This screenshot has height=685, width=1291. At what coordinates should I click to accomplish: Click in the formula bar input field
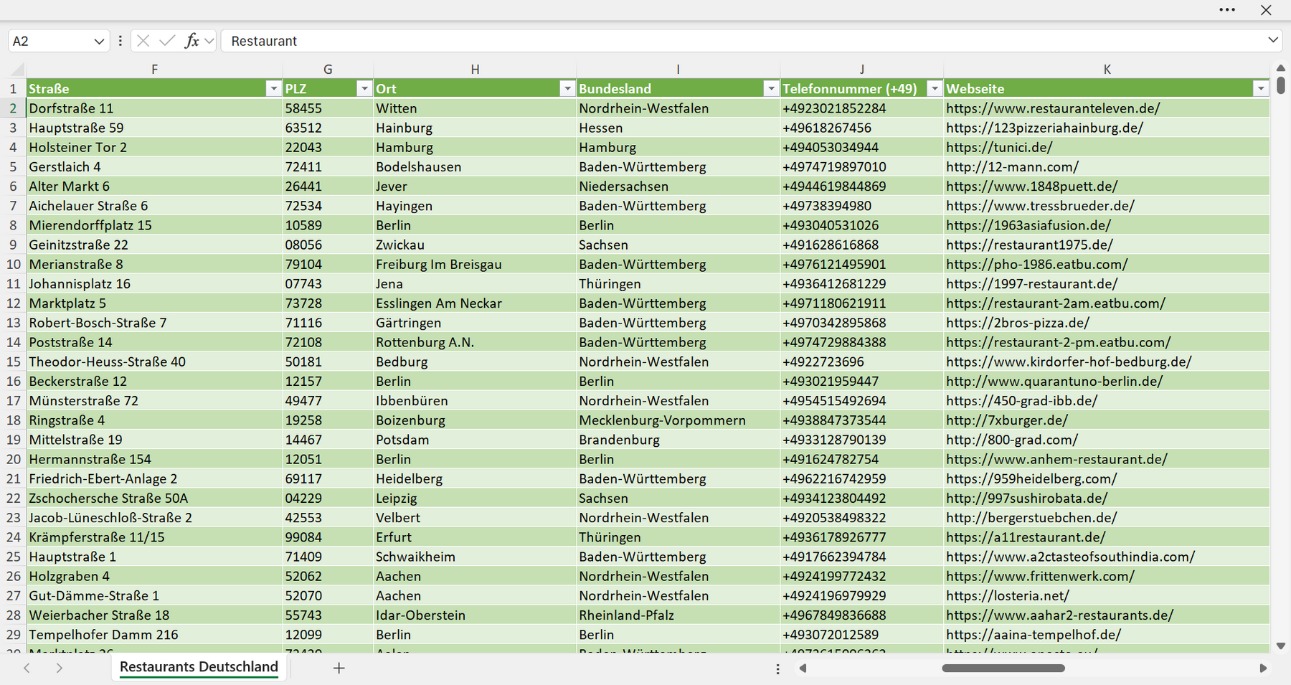742,41
